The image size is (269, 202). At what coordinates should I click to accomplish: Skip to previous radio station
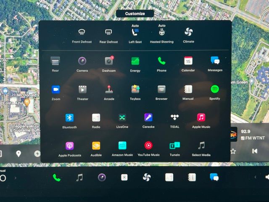point(255,151)
